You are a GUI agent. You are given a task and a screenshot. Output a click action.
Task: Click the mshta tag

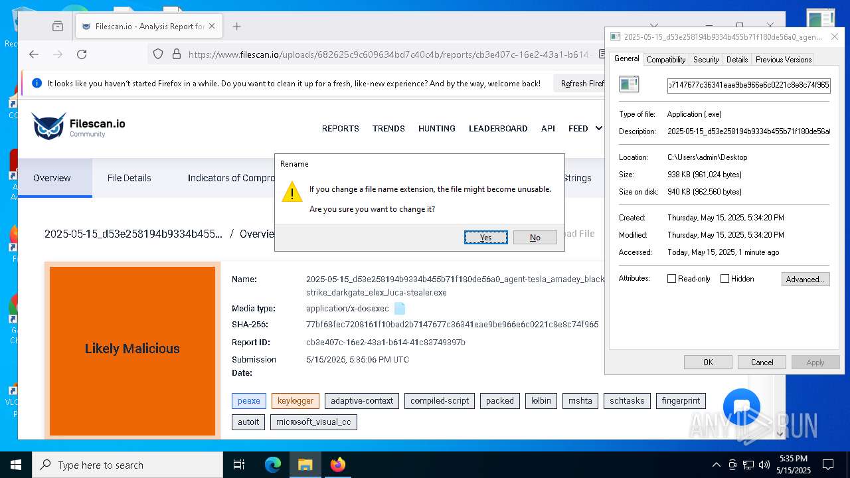[580, 401]
